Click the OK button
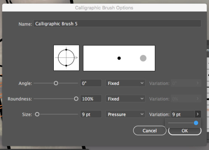 [x=185, y=131]
